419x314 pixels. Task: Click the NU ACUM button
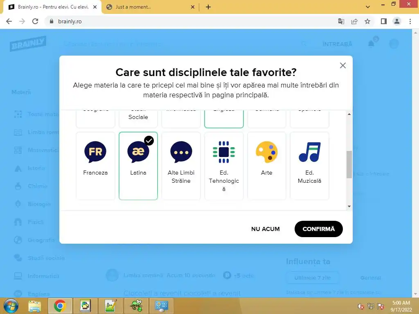tap(265, 229)
